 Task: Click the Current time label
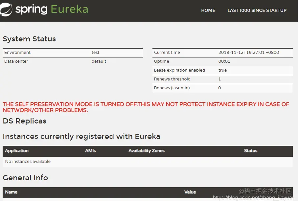167,53
